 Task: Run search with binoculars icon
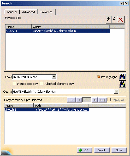pyautogui.click(x=122, y=77)
